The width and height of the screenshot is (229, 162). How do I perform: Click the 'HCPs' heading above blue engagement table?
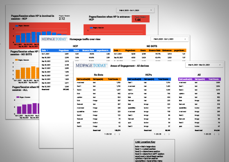tap(148, 75)
